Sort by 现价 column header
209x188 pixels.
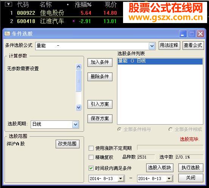(x=111, y=5)
